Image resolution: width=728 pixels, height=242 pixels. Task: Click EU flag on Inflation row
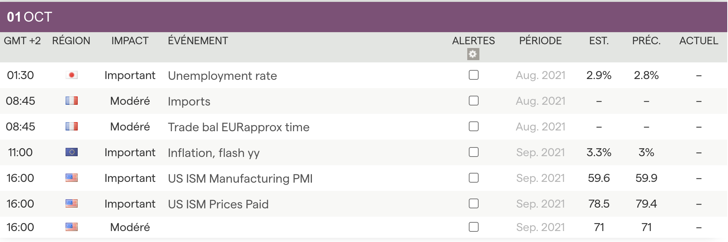[x=72, y=152]
